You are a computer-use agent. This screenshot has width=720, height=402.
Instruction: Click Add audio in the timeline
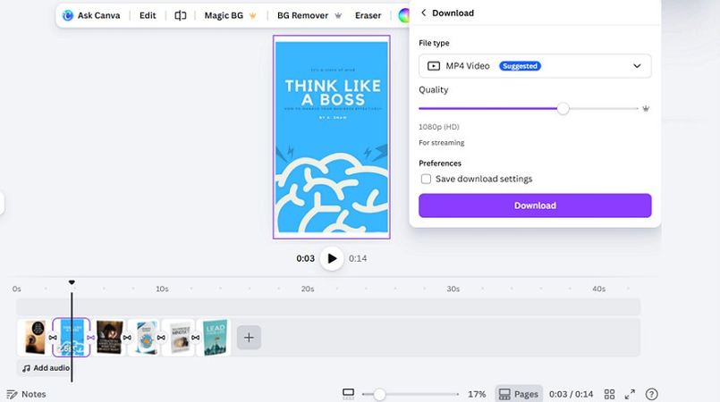coord(46,368)
